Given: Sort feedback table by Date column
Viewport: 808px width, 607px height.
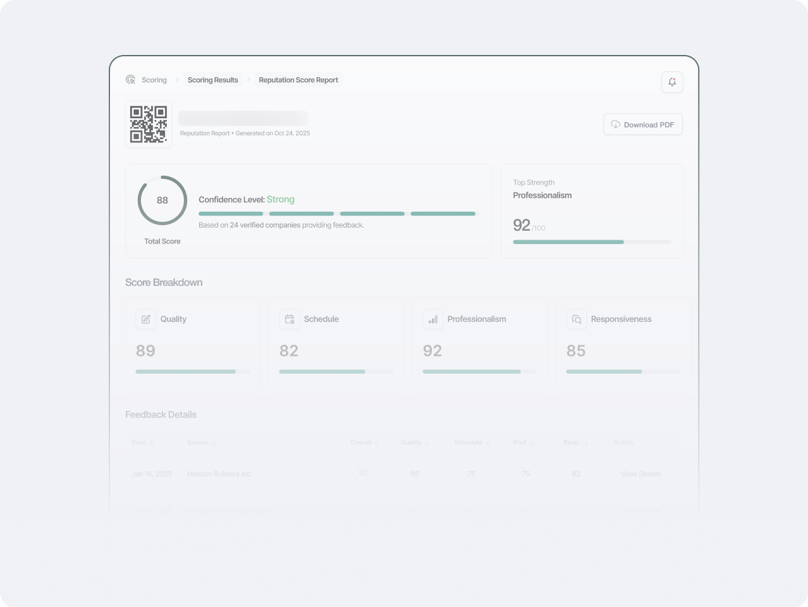Looking at the screenshot, I should pyautogui.click(x=142, y=443).
